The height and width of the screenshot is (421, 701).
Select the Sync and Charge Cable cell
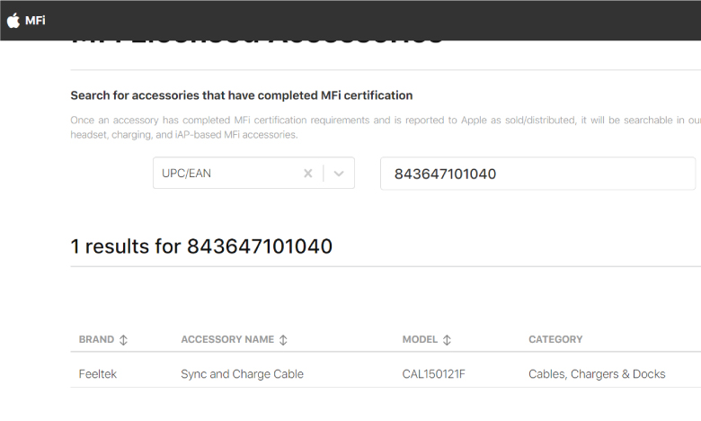point(242,374)
